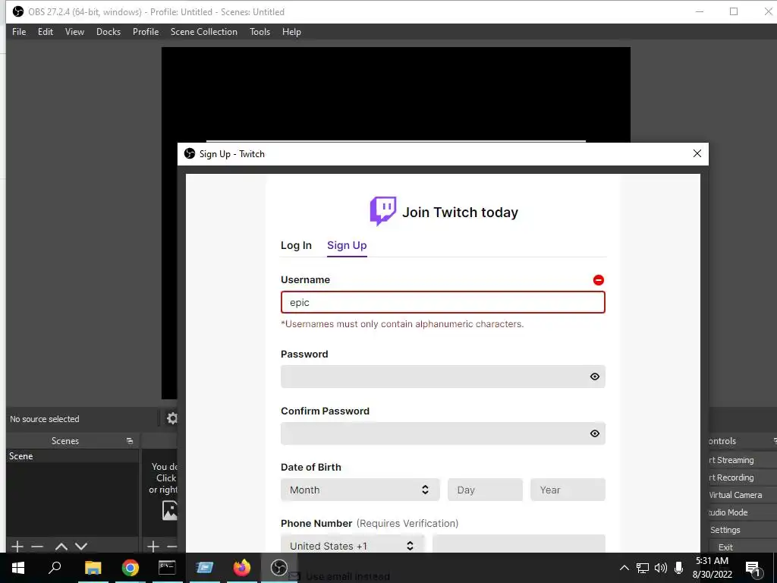Open the Month dropdown
Image resolution: width=777 pixels, height=583 pixels.
click(x=360, y=490)
